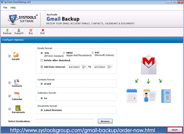184x134 pixels.
Task: Click the SysTools Software shield logo
Action: [x=13, y=19]
